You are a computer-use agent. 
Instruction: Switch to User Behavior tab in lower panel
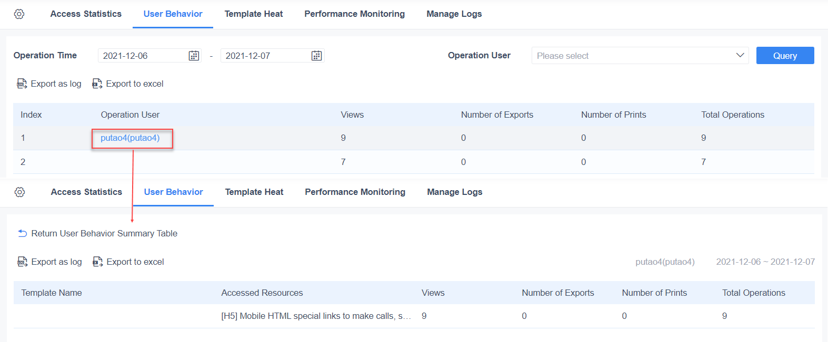(173, 192)
